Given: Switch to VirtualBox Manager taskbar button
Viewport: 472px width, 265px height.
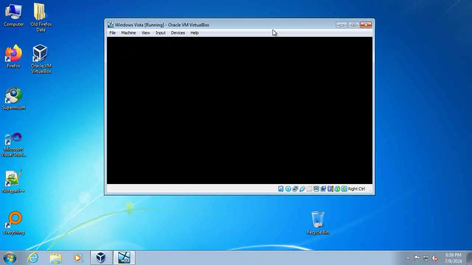Looking at the screenshot, I should point(101,258).
